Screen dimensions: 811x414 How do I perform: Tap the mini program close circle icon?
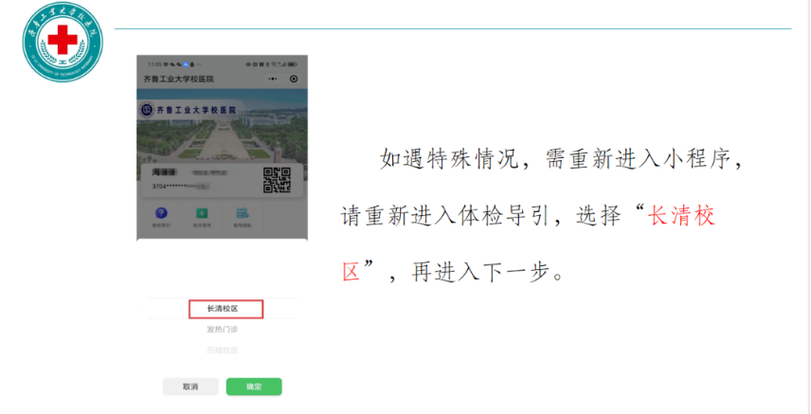[x=294, y=79]
